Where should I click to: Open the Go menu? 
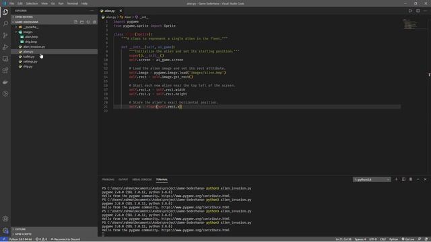click(x=53, y=3)
